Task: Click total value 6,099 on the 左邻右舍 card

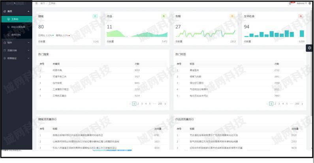Action: click(301, 41)
